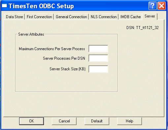Screen dimensions: 168x130
Task: Click the Server Stack Size (KB) label text
Action: [x=67, y=69]
